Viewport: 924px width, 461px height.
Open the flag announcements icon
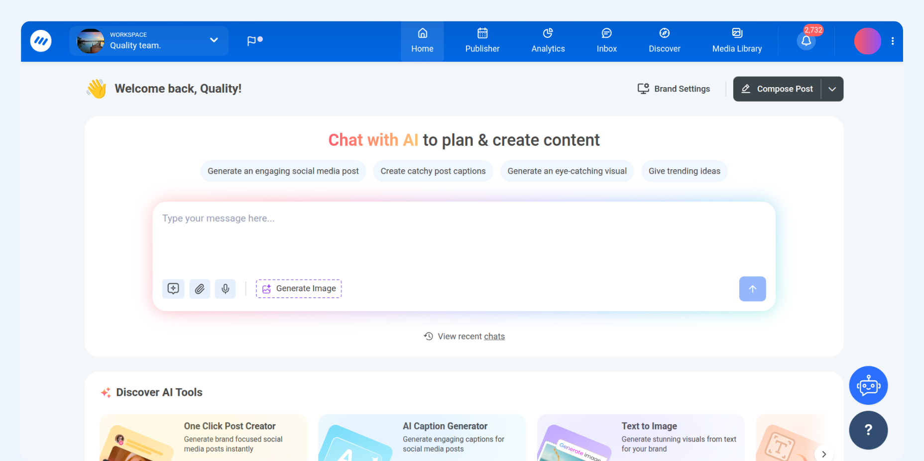[254, 41]
